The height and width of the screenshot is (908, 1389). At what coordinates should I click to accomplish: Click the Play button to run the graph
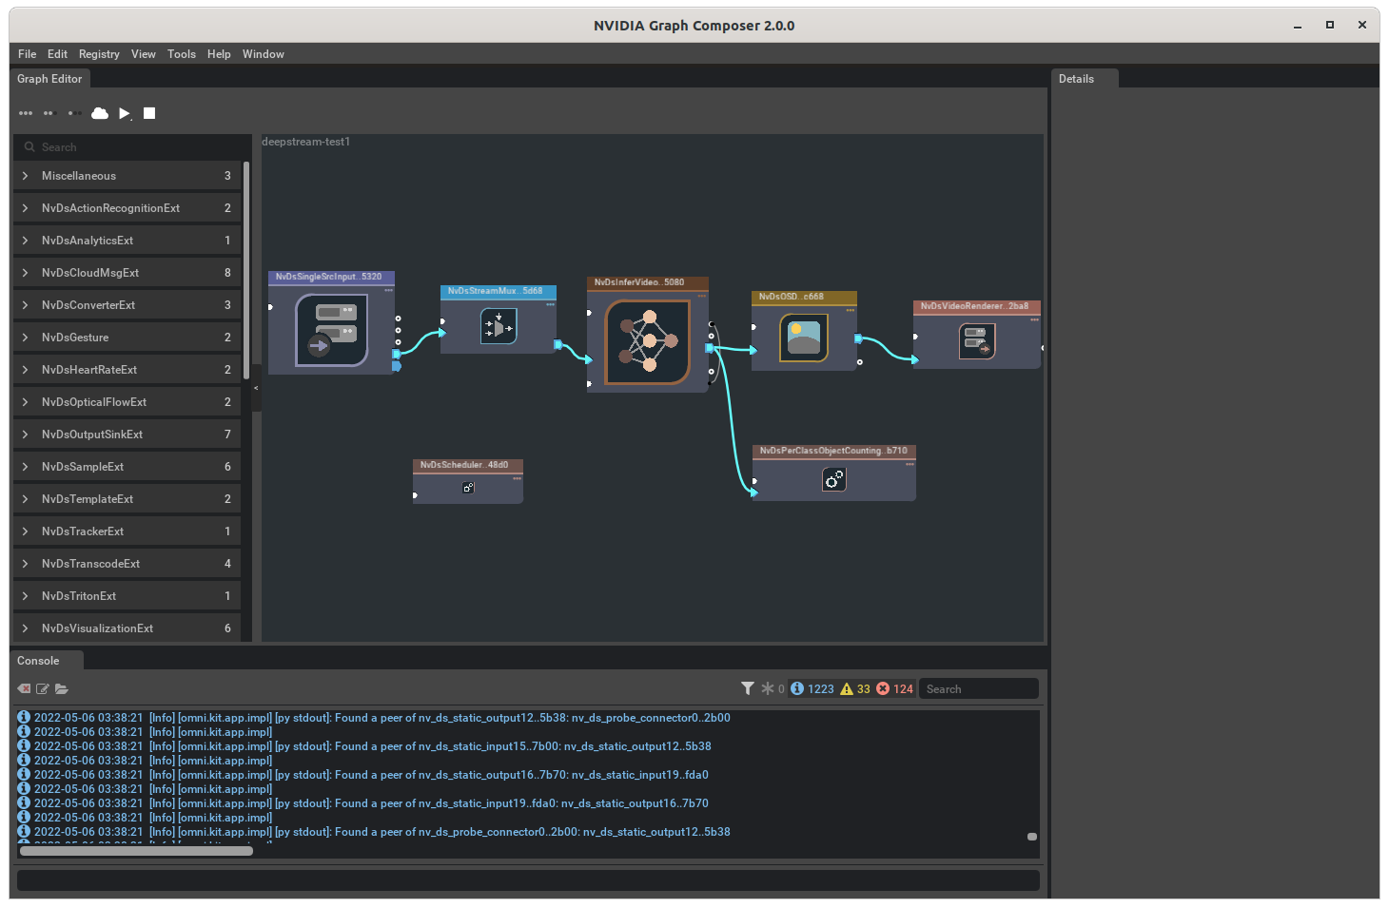125,113
